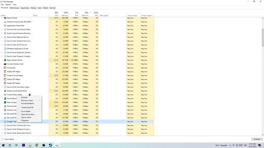This screenshot has height=148, width=264.
Task: Switch to the Services tab
Action: (x=52, y=8)
